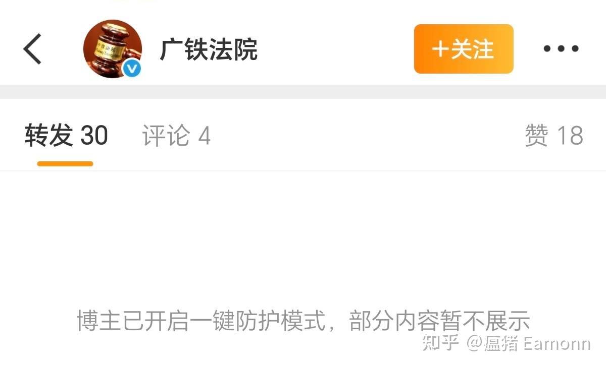Tap the orange indicator under 转发
This screenshot has height=367, width=606.
coord(65,163)
